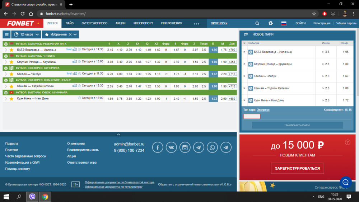Unfavorite the Канвон — Чонбук star
The height and width of the screenshot is (202, 359).
coord(11,74)
